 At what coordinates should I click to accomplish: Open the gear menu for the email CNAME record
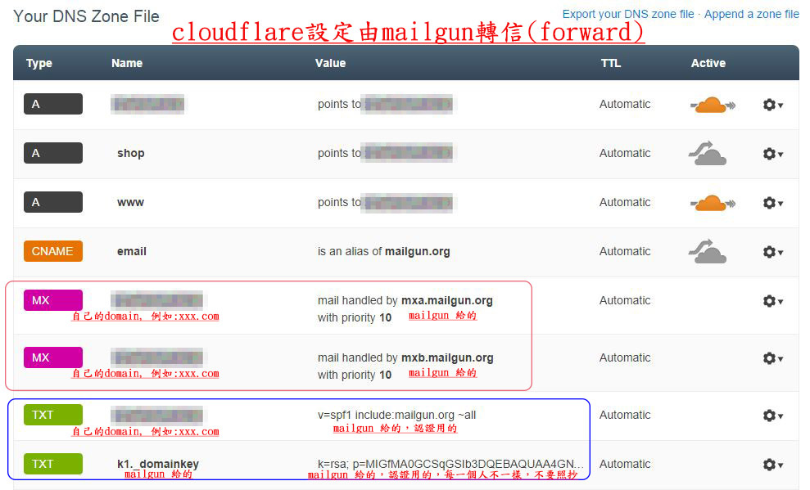click(x=773, y=252)
